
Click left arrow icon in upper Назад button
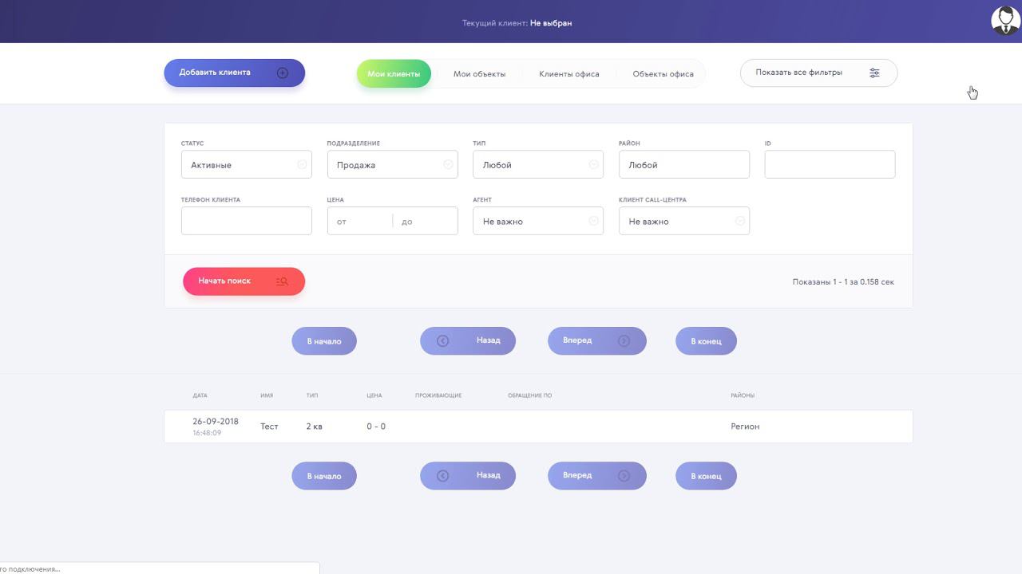443,341
